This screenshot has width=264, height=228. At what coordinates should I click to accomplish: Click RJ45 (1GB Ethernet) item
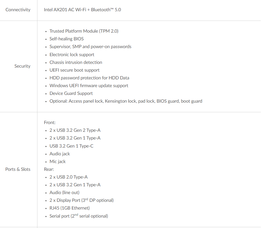pyautogui.click(x=70, y=208)
